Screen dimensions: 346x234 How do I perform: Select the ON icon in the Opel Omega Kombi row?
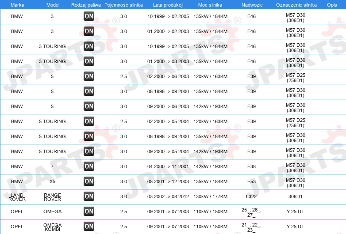[89, 226]
